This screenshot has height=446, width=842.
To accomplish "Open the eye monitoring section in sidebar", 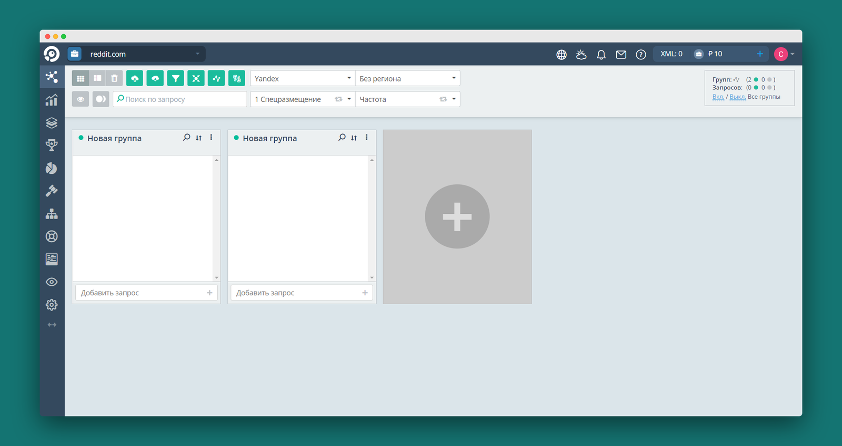I will click(52, 282).
